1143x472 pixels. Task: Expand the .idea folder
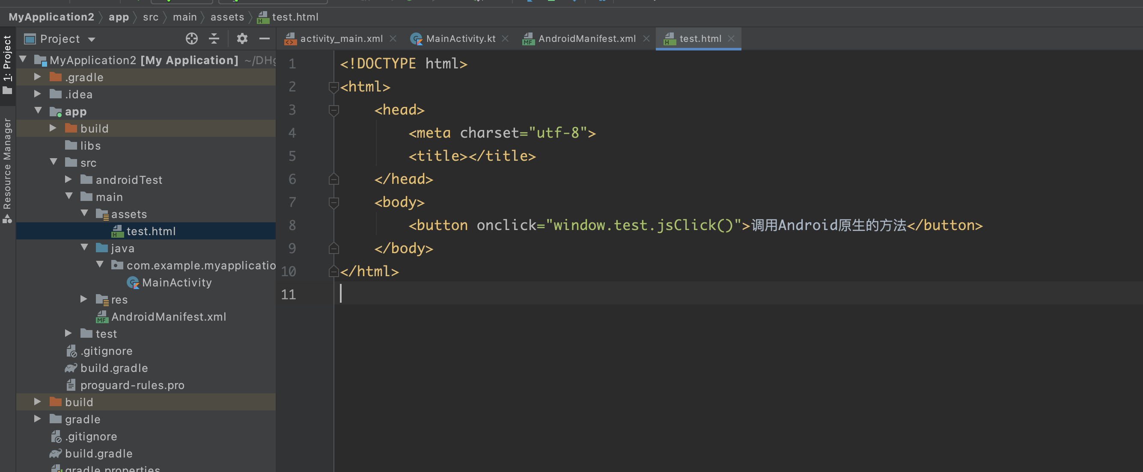(38, 94)
